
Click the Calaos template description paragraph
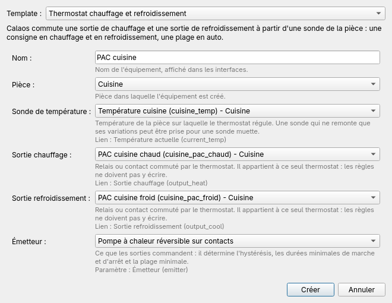[194, 33]
